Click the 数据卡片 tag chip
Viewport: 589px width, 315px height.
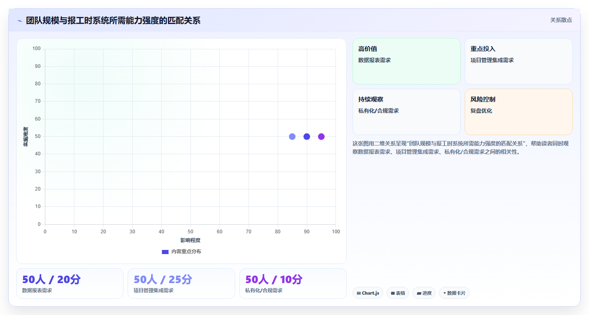click(454, 293)
